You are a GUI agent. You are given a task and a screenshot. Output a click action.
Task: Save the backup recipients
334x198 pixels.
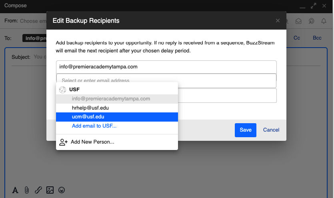coord(245,130)
